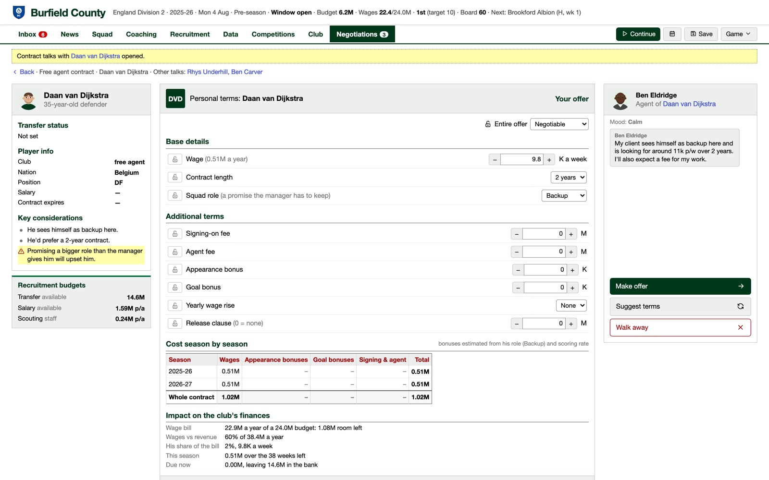769x480 pixels.
Task: Open Rhys Underhill's contract talks link
Action: [x=207, y=72]
